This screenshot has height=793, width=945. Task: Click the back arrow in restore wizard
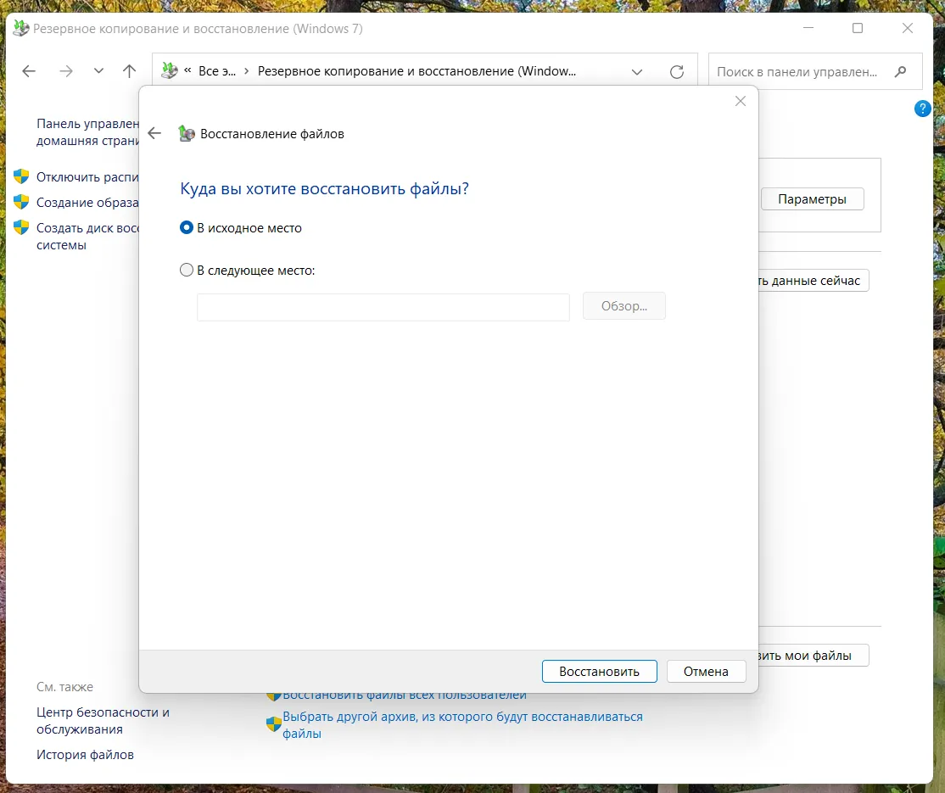(154, 133)
